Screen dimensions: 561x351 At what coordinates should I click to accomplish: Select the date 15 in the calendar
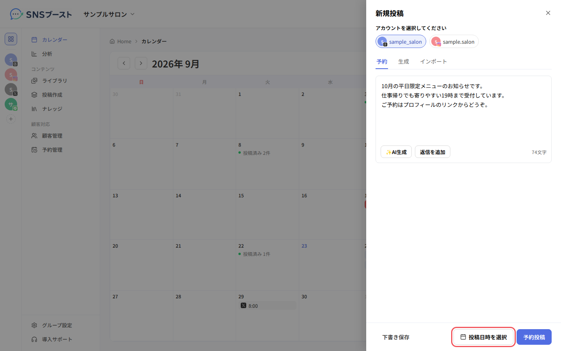click(x=241, y=196)
